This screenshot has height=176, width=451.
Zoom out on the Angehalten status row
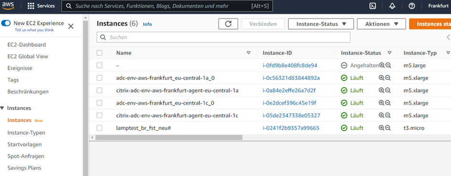pos(388,65)
